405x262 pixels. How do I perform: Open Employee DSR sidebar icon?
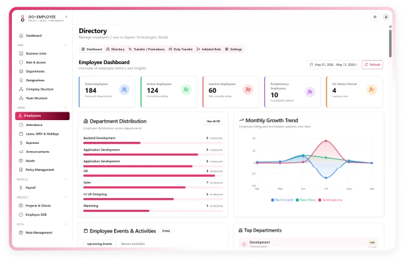tap(21, 214)
